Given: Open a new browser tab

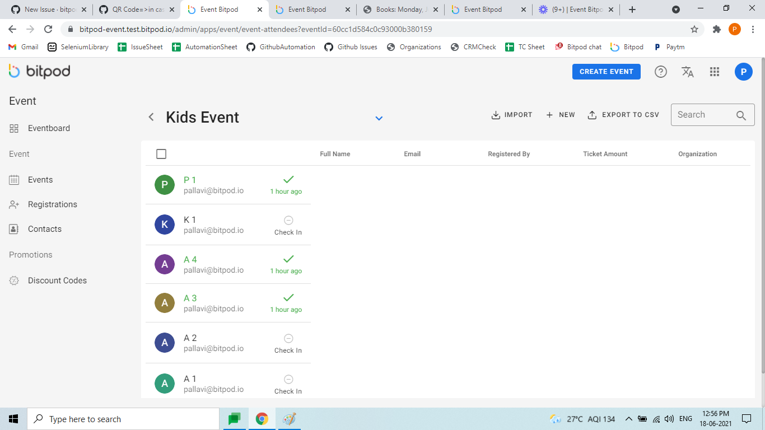Looking at the screenshot, I should click(x=632, y=10).
